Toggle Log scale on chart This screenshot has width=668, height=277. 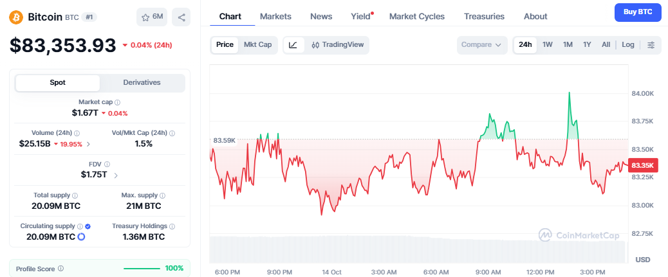(628, 45)
